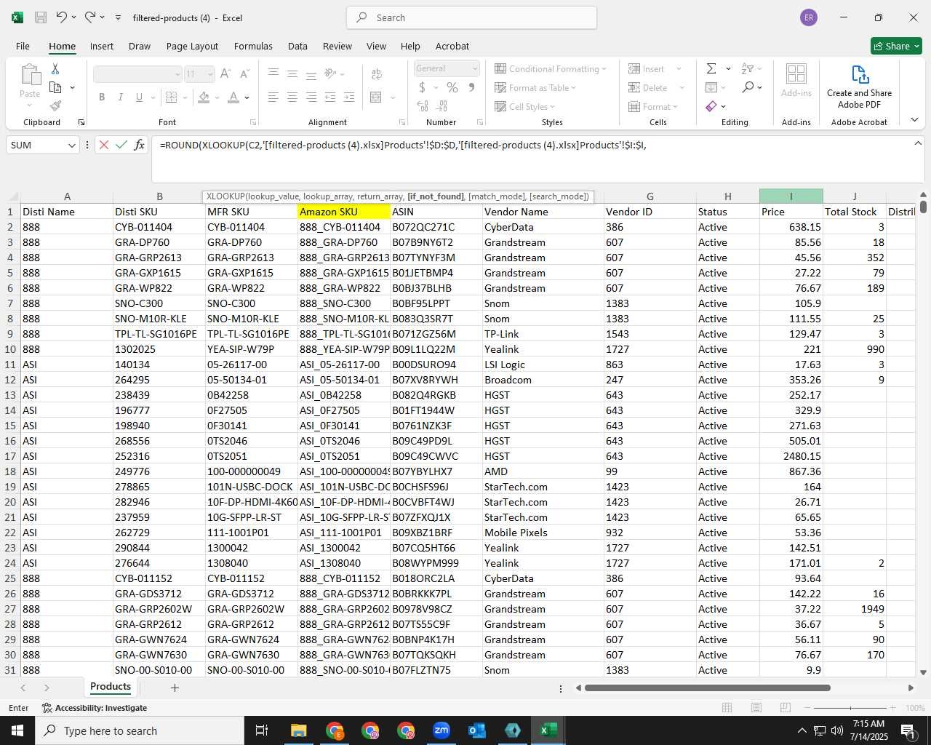Click the Copy icon in Clipboard group

[55, 87]
